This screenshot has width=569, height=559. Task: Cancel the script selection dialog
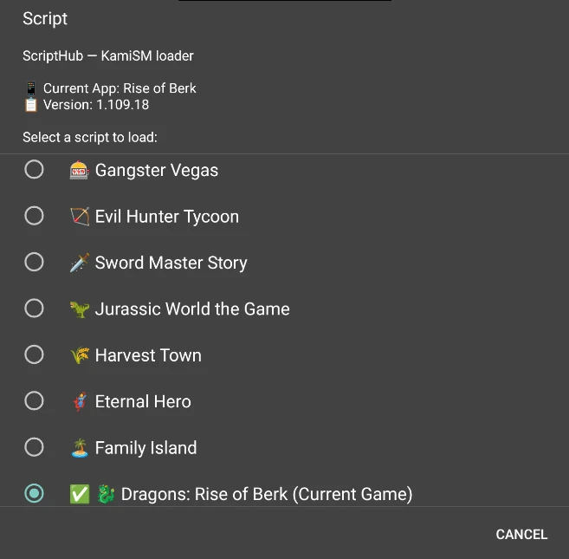pos(521,535)
